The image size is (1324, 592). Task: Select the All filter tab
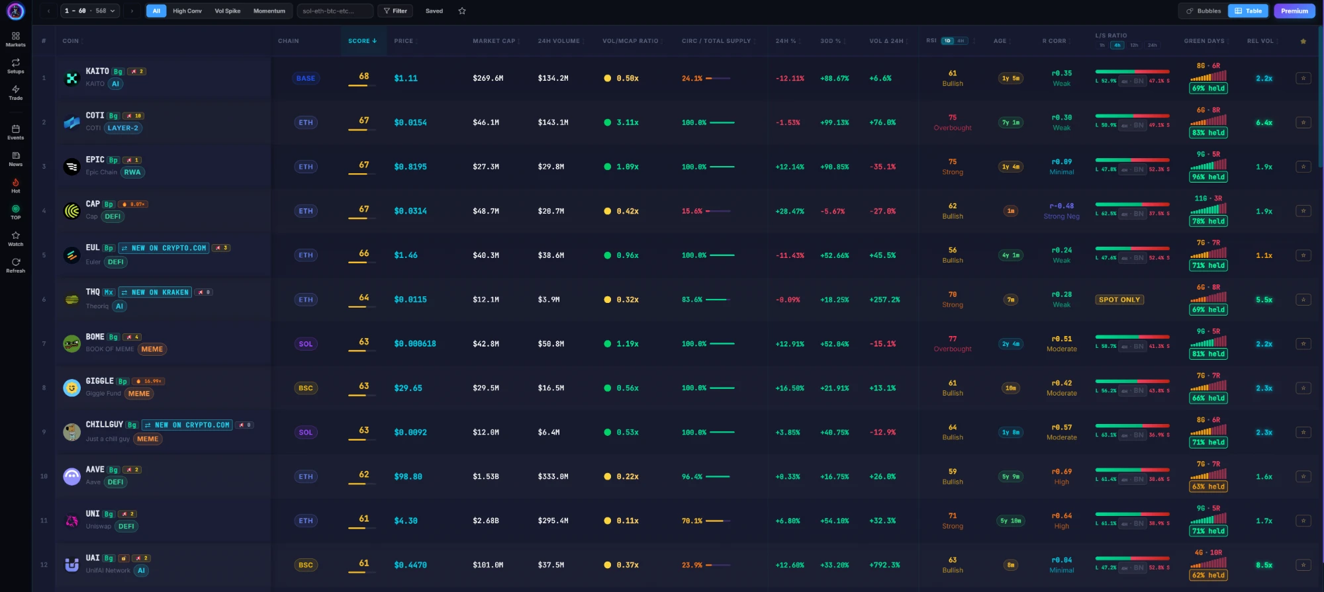coord(156,11)
